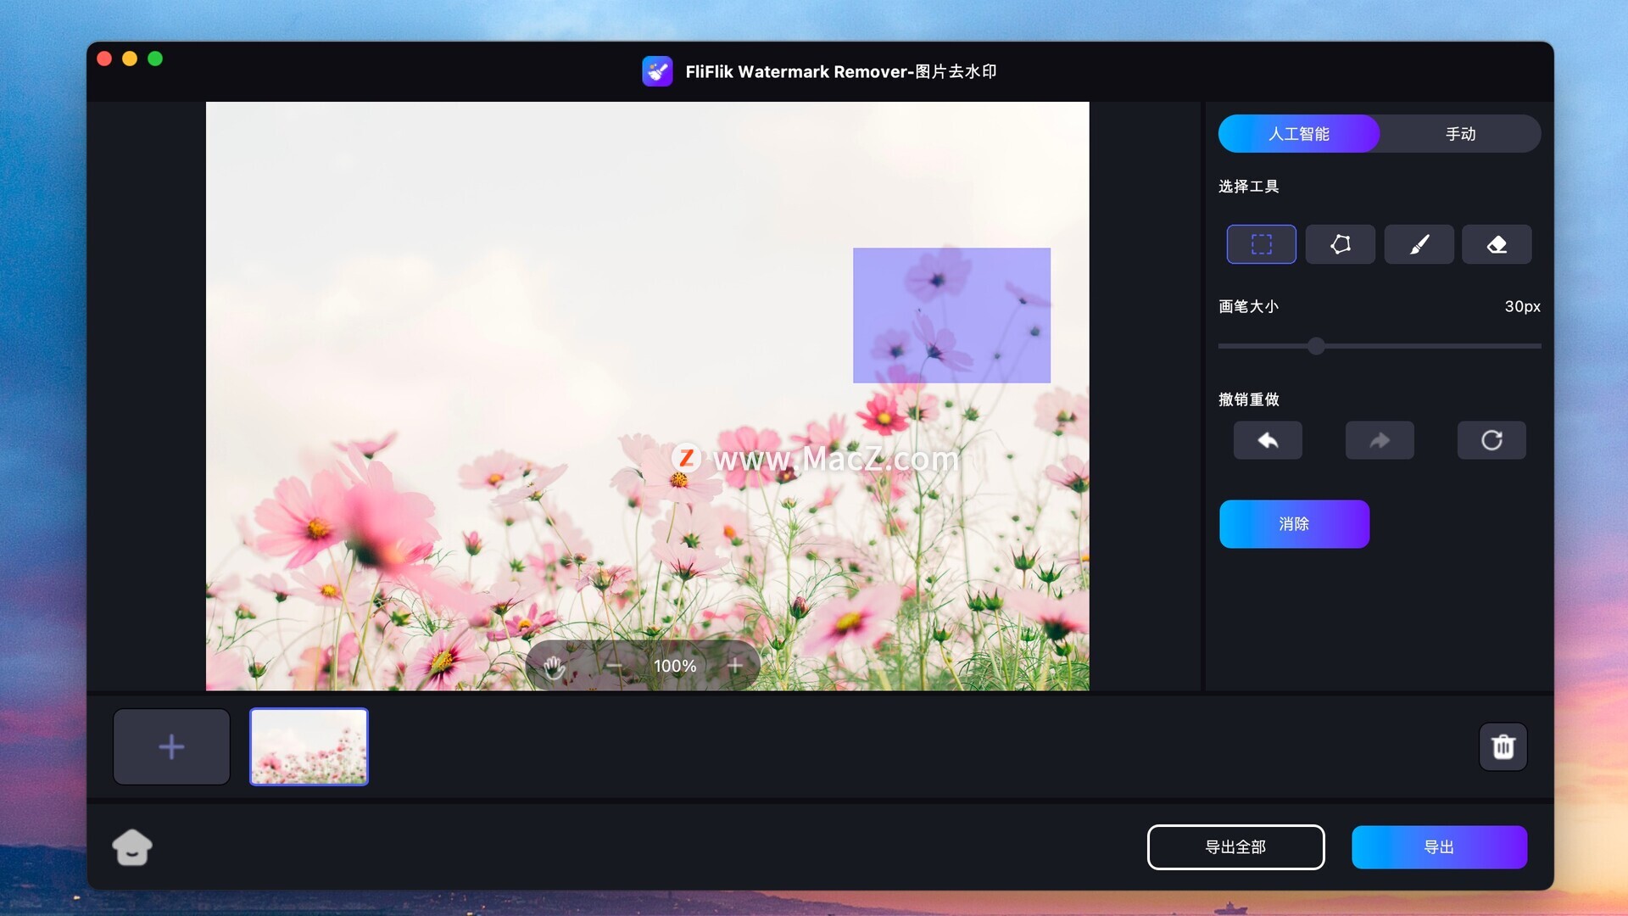Click the 100% zoom level indicator
1628x916 pixels.
coord(675,667)
